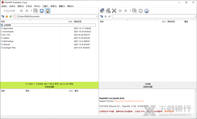Click the Disconnect icon in remote toolbar

coord(108,11)
